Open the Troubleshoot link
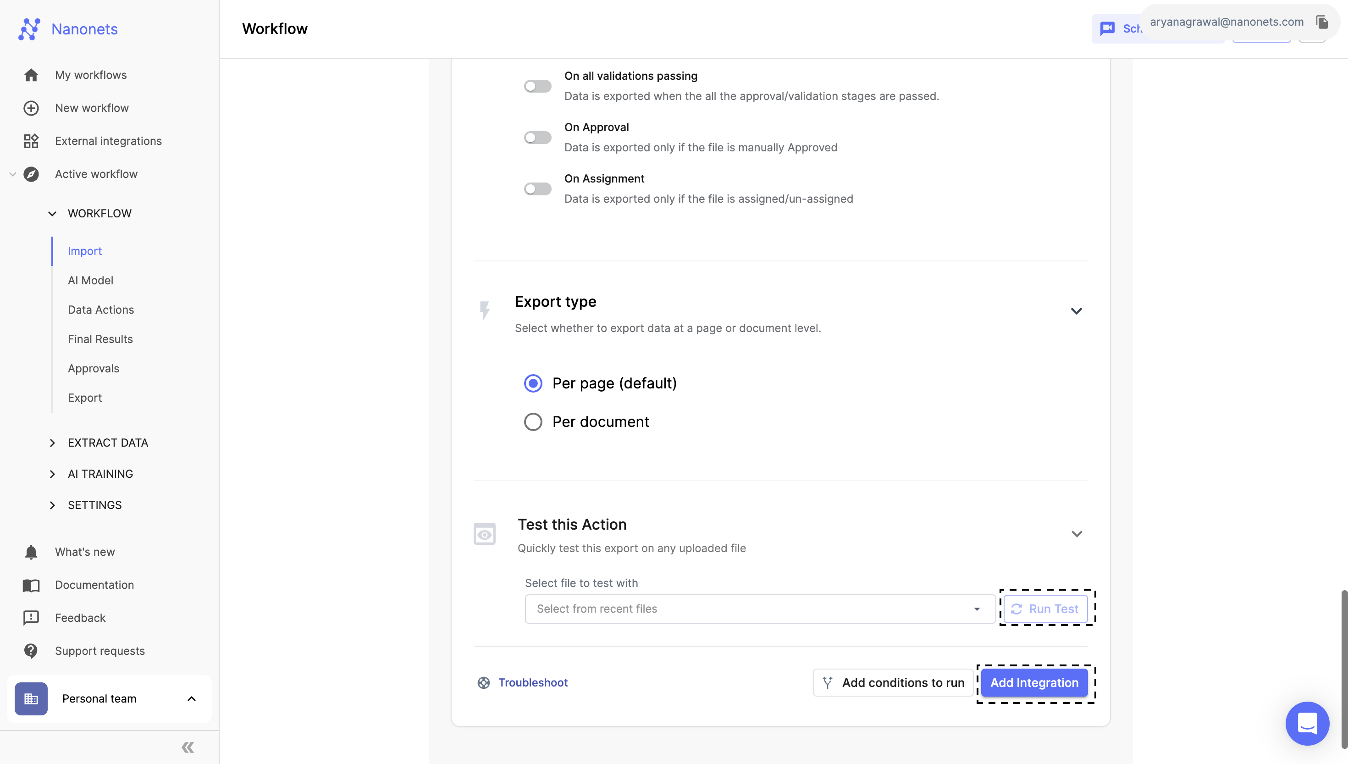 pyautogui.click(x=533, y=683)
